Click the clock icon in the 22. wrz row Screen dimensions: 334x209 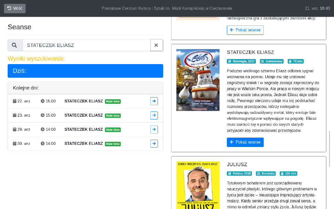pyautogui.click(x=42, y=101)
